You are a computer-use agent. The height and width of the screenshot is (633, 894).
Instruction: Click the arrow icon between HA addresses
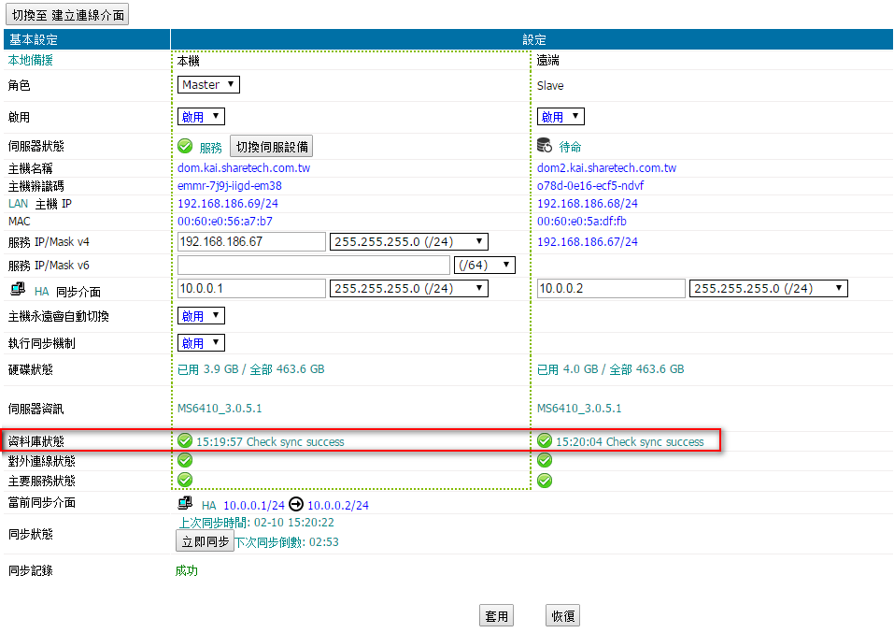click(296, 504)
